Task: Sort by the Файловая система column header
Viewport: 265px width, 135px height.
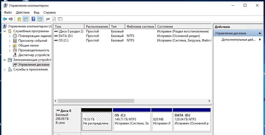Action: coord(140,27)
